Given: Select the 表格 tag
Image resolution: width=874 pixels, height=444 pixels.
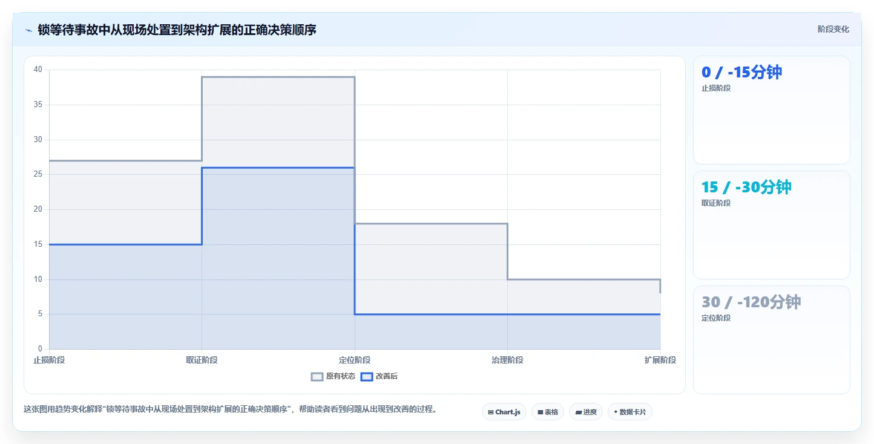Looking at the screenshot, I should point(547,412).
